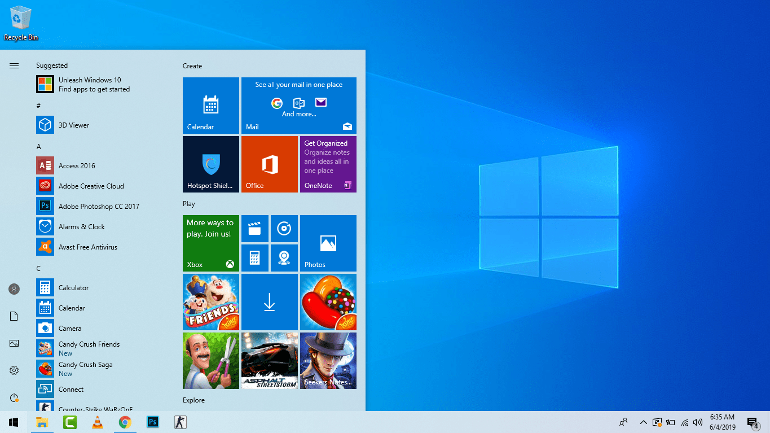Open the Xbox tile
Image resolution: width=770 pixels, height=433 pixels.
(x=211, y=243)
